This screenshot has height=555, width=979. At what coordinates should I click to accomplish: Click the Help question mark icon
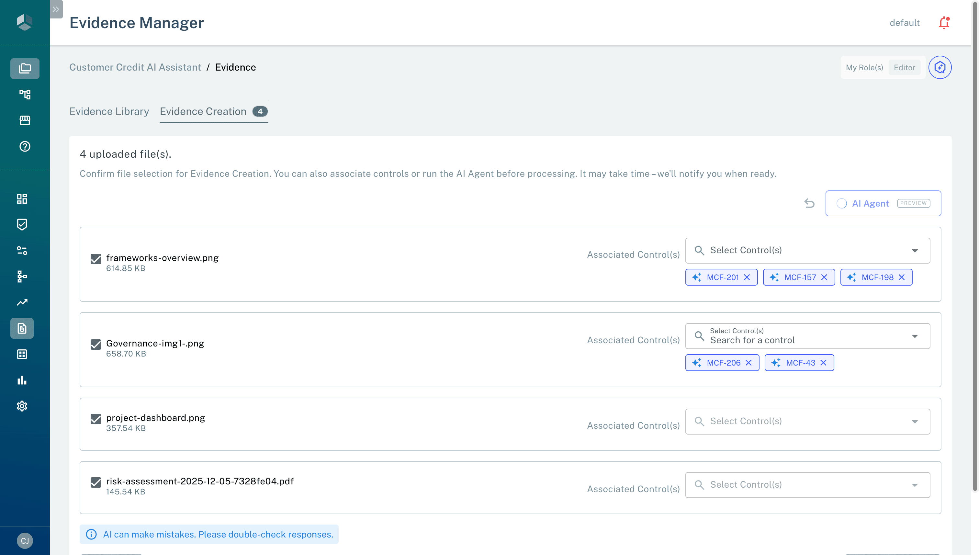(x=25, y=146)
